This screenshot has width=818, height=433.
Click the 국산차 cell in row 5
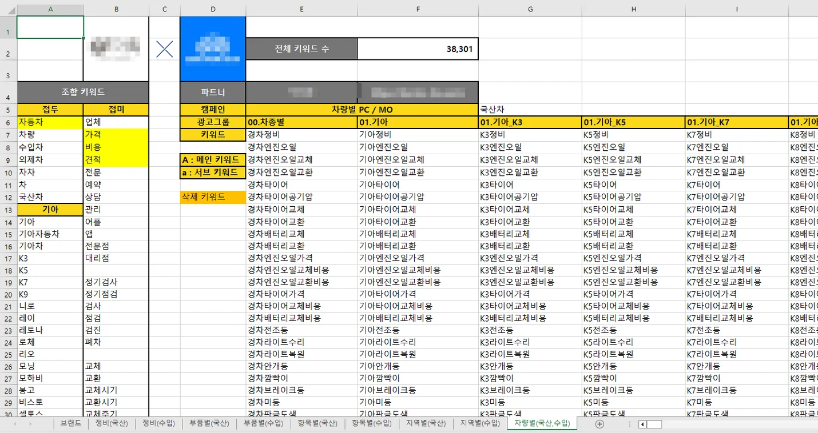530,110
